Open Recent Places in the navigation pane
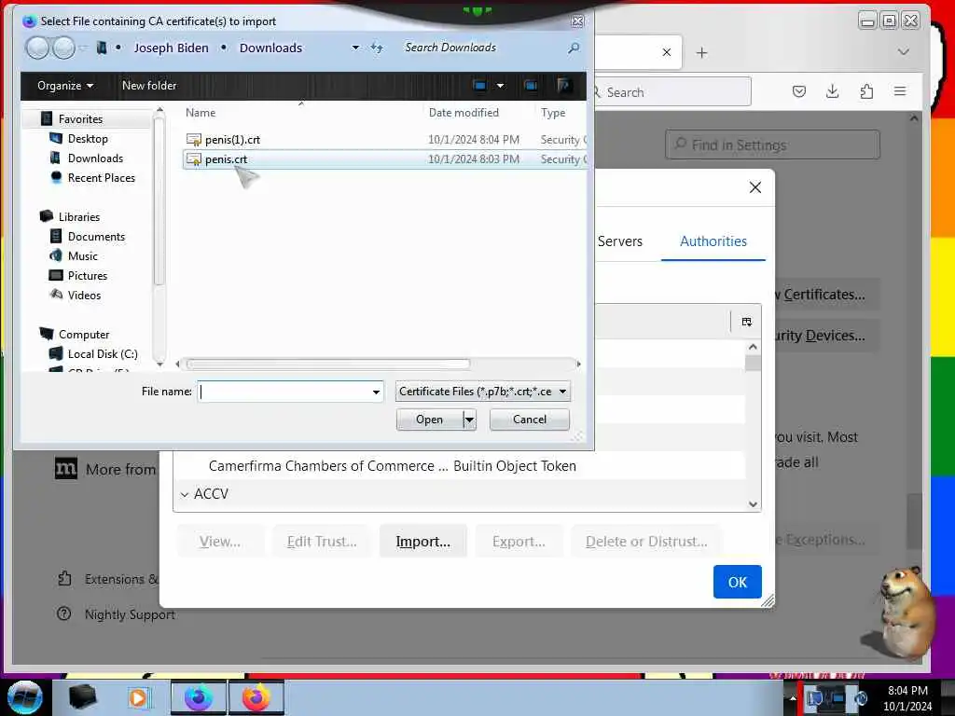The image size is (955, 716). [x=101, y=178]
